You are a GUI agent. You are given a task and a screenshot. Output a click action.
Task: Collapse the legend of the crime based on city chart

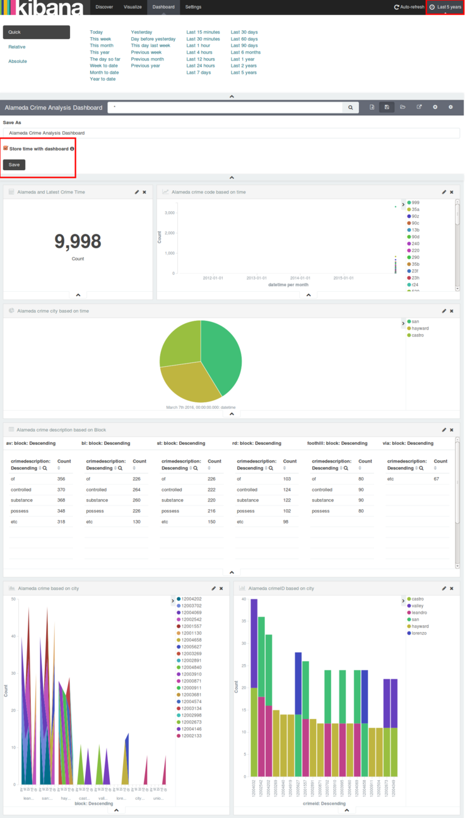click(173, 601)
